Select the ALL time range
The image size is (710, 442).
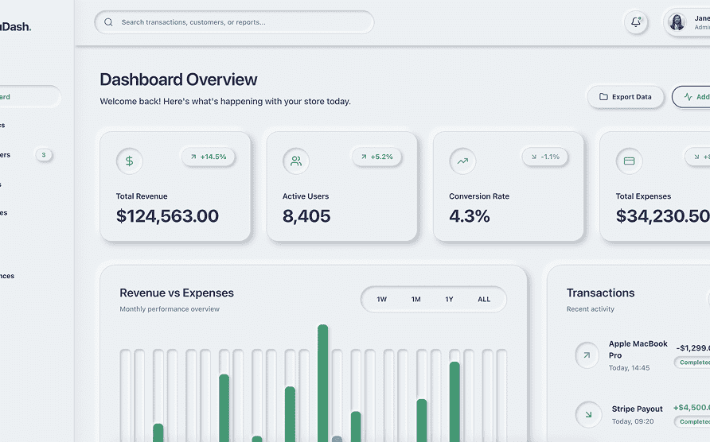coord(484,299)
